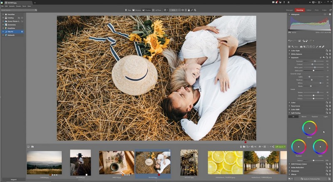Toggle the round histogram clipping indicator
The image size is (333, 182).
pyautogui.click(x=330, y=14)
